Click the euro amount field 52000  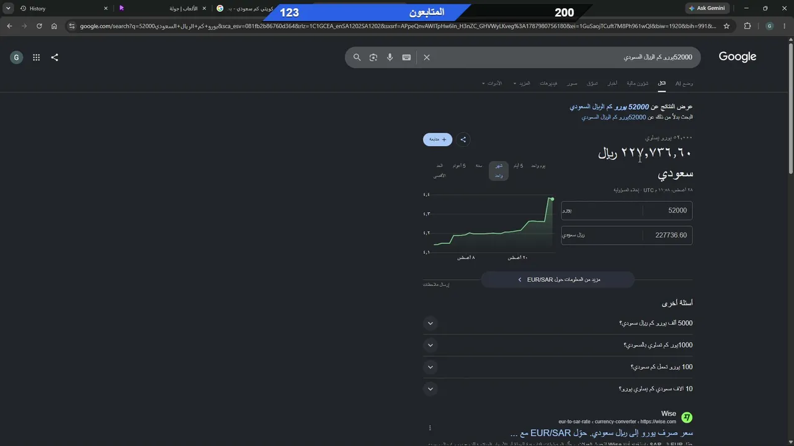tap(667, 211)
